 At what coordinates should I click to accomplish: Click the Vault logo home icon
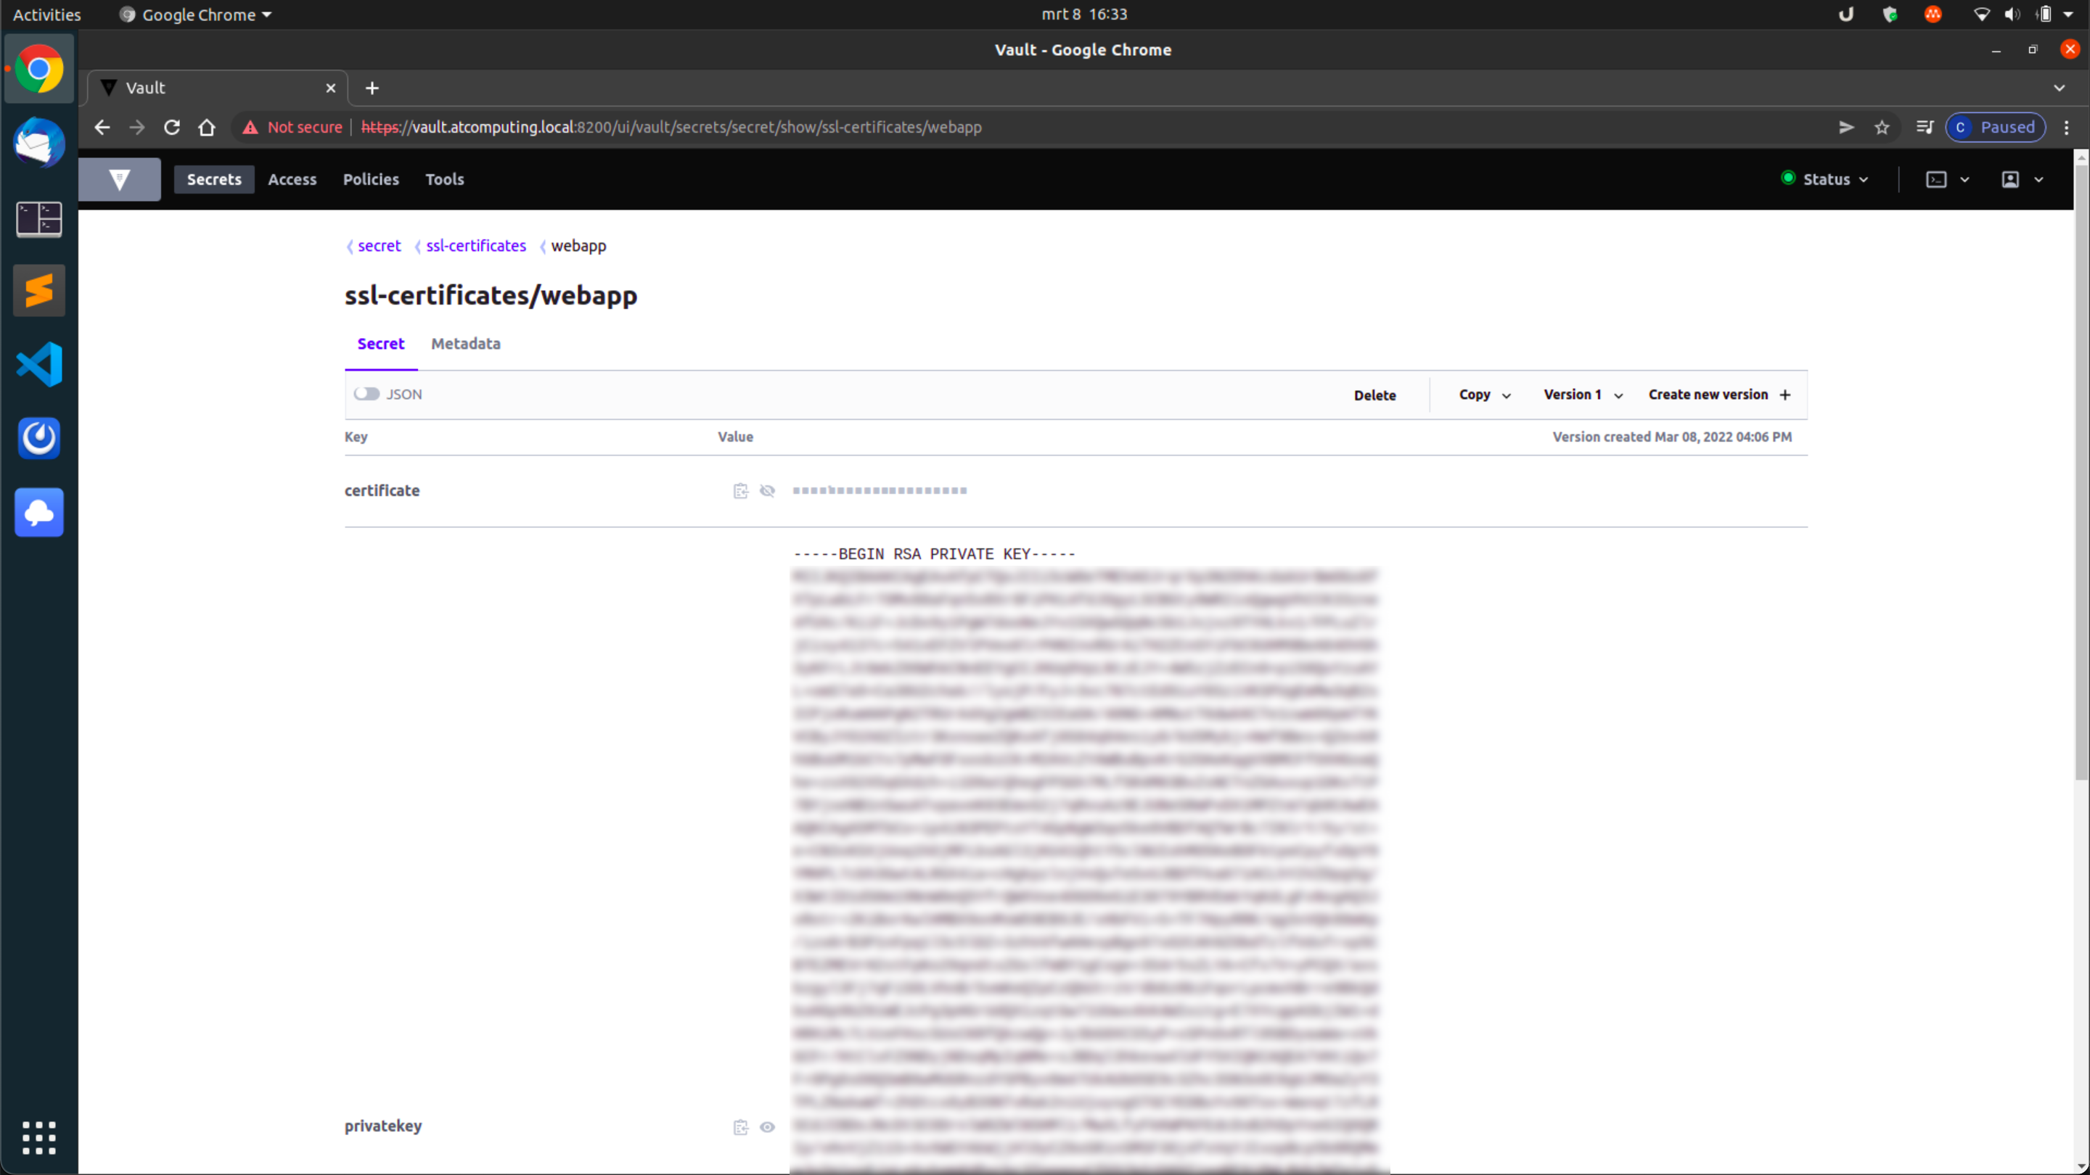119,179
